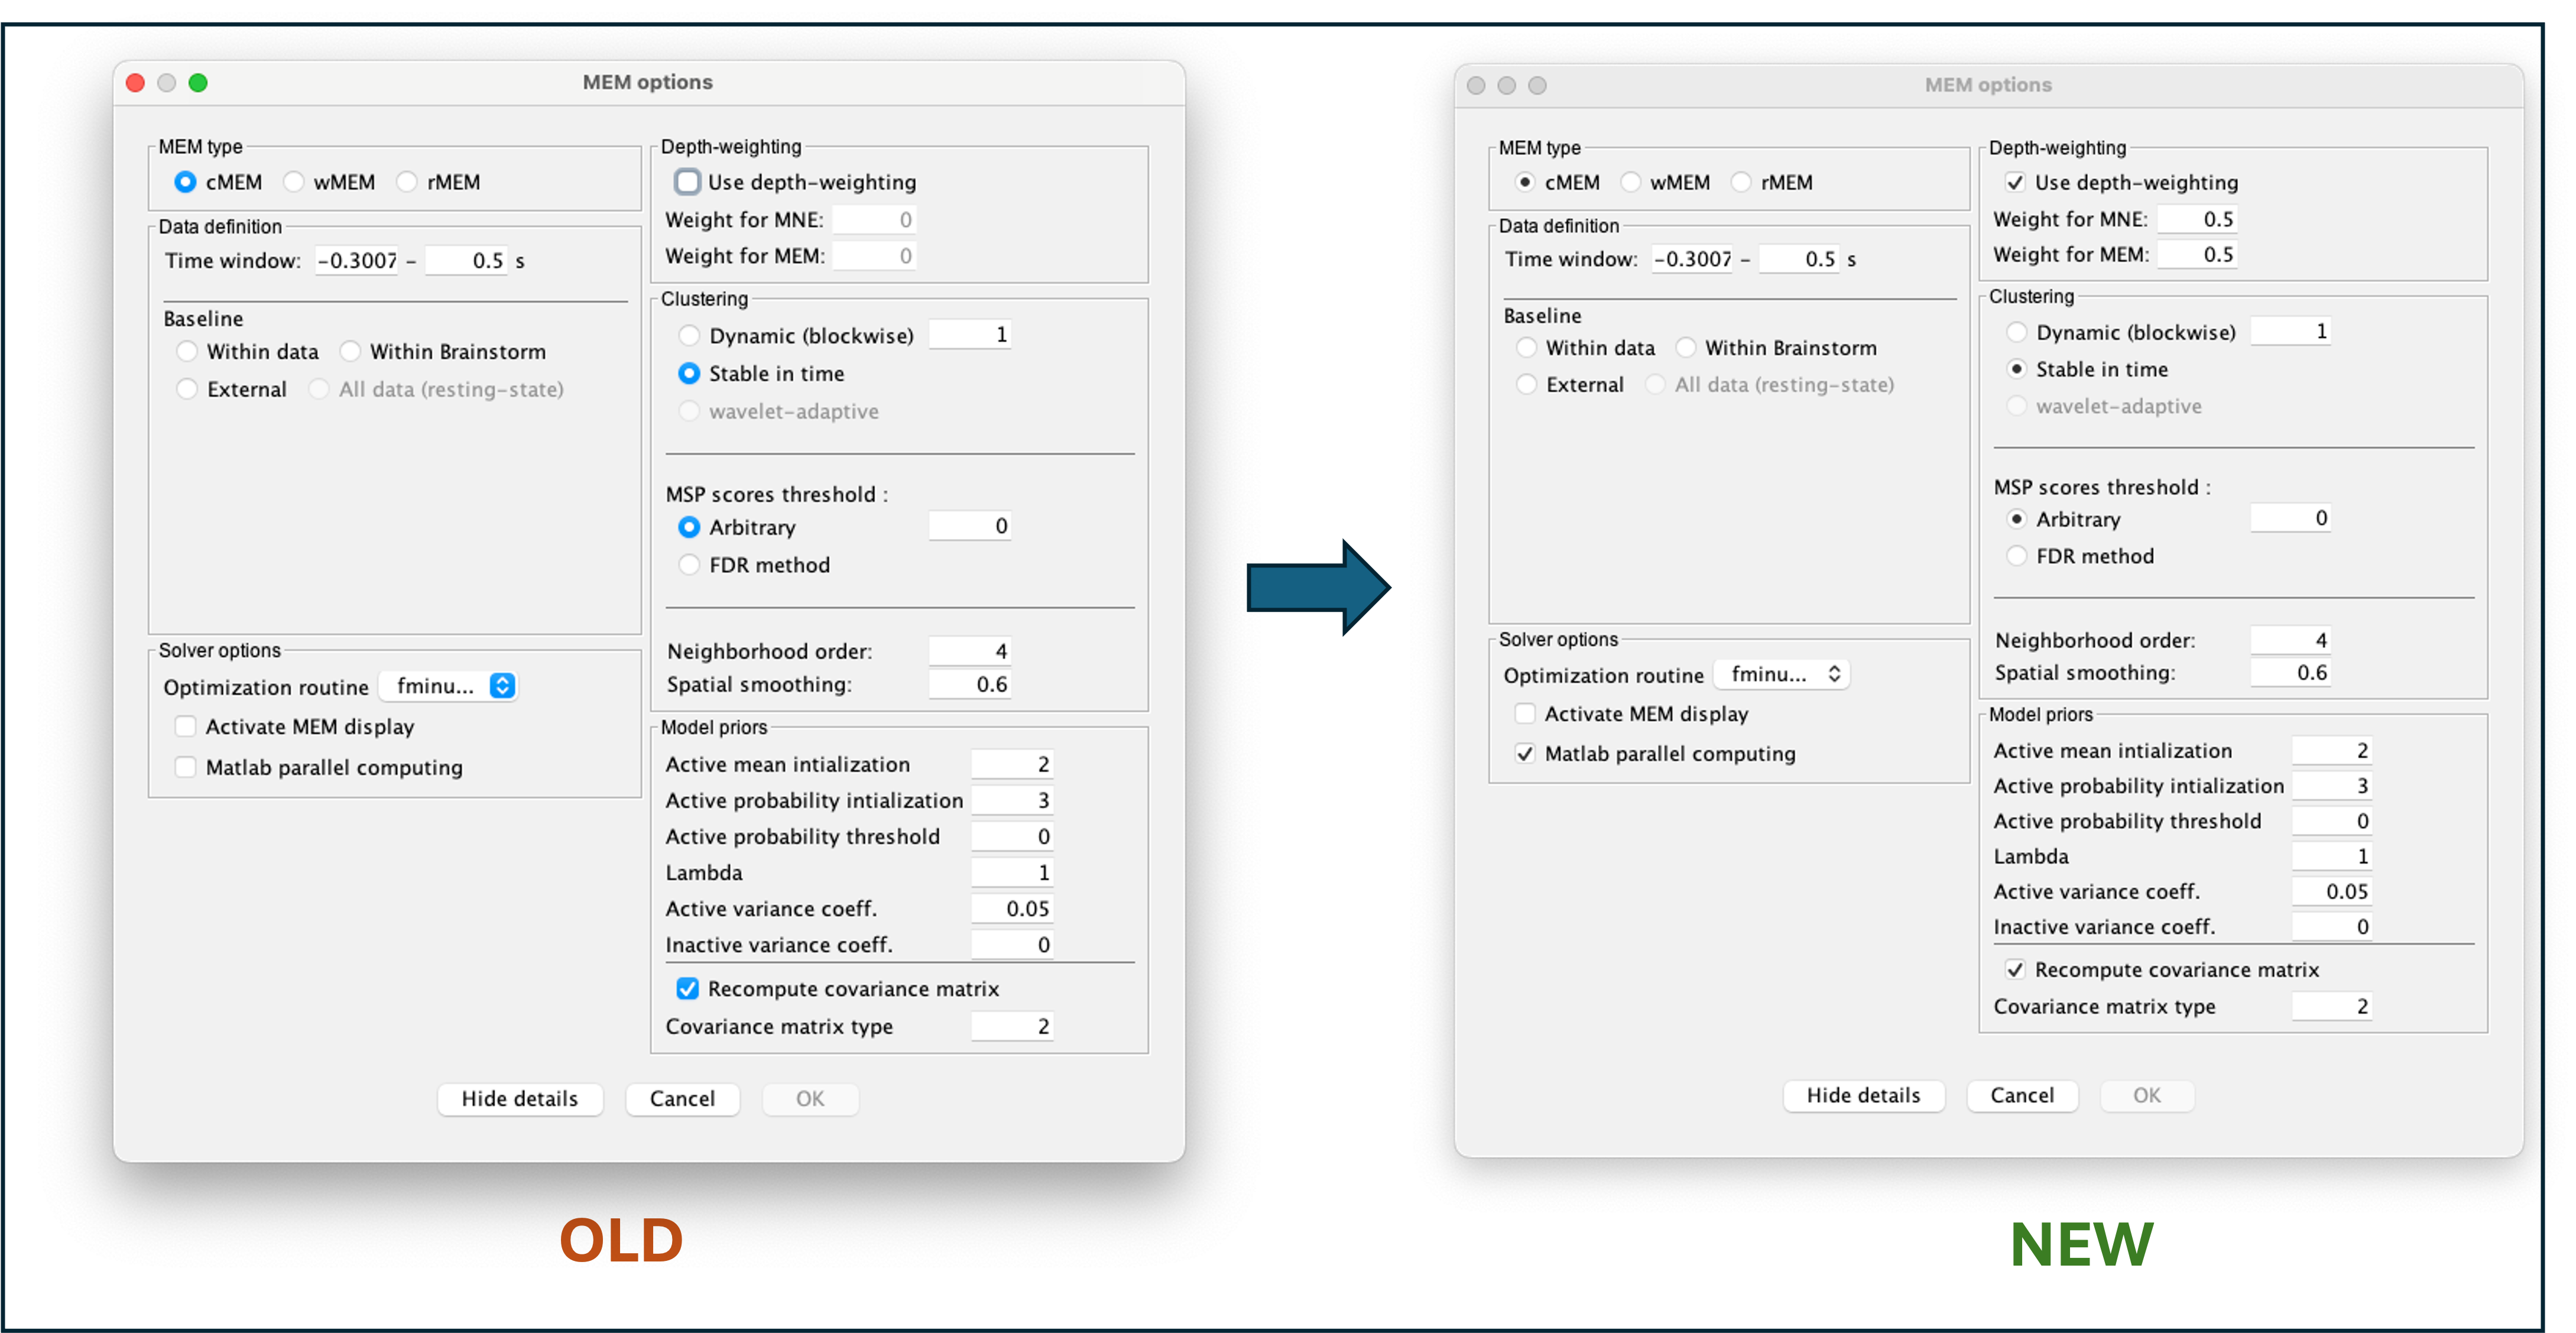Choose Dynamic (blockwise) clustering in old dialog

[x=689, y=336]
